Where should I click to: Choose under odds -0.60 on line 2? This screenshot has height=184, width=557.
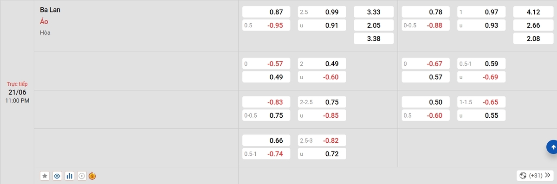pos(322,77)
